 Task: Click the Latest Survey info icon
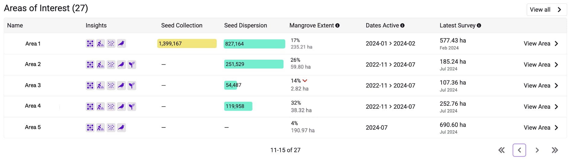(x=479, y=26)
